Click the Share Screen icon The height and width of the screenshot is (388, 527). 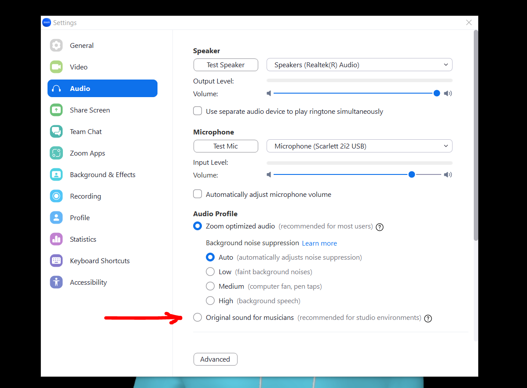coord(56,110)
